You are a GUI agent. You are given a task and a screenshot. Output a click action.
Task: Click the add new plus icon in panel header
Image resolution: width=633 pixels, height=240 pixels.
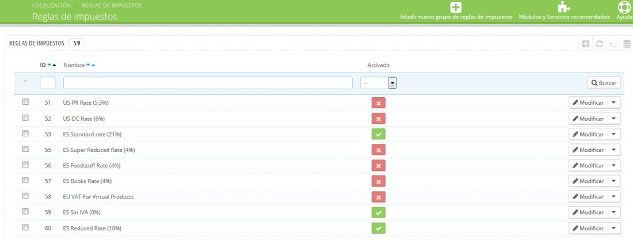[585, 44]
